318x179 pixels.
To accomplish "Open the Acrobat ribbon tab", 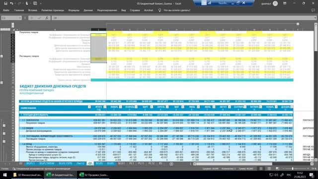I will (x=149, y=10).
